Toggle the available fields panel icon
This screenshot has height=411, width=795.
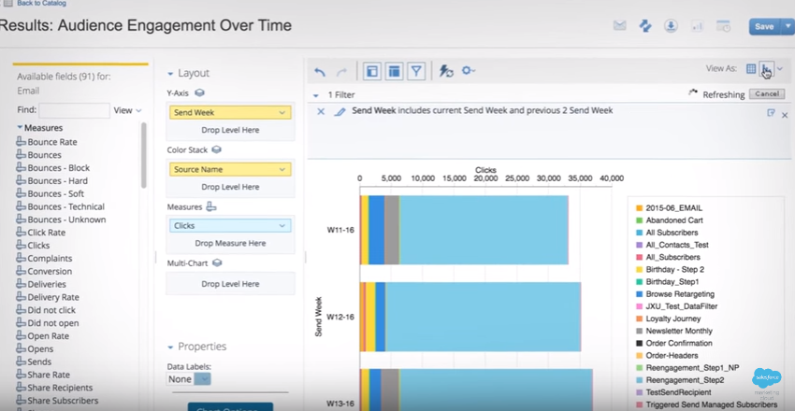coord(371,71)
